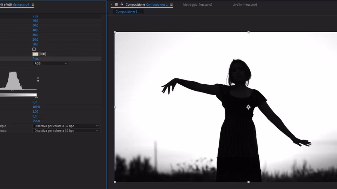Select the hollow circle option beside histogram
Screen dimensions: 337x189
38,78
